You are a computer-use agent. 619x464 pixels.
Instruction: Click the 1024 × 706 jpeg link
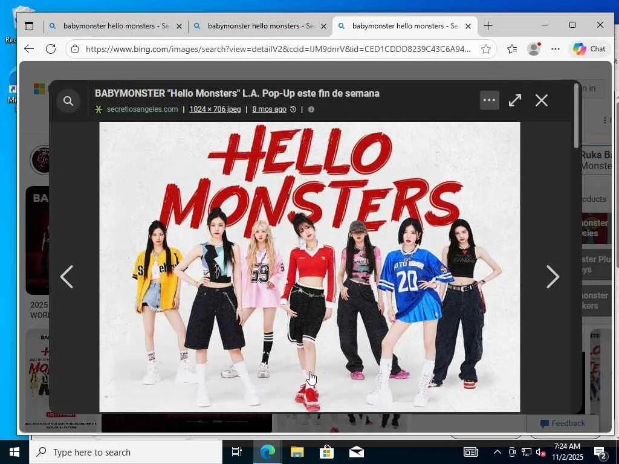[x=215, y=109]
